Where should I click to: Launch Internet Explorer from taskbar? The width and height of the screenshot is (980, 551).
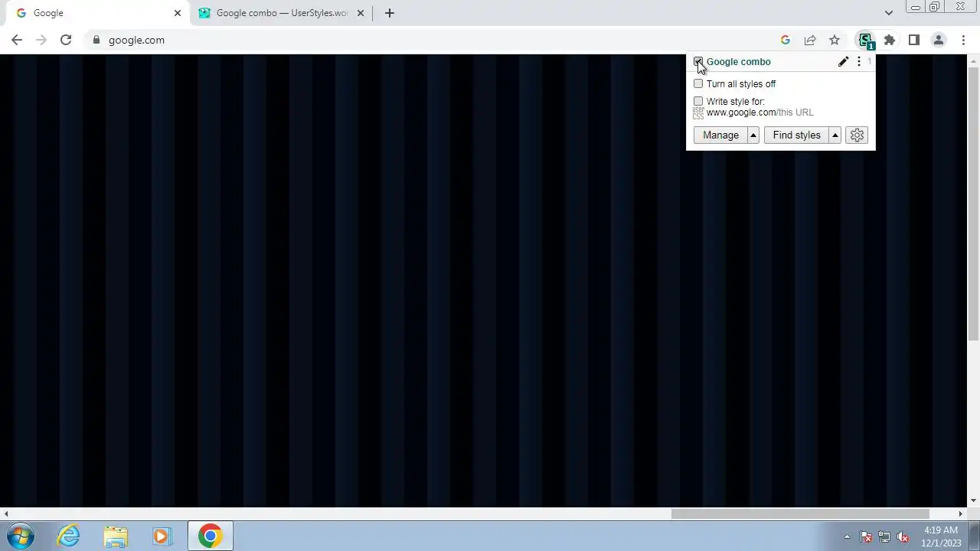[69, 536]
